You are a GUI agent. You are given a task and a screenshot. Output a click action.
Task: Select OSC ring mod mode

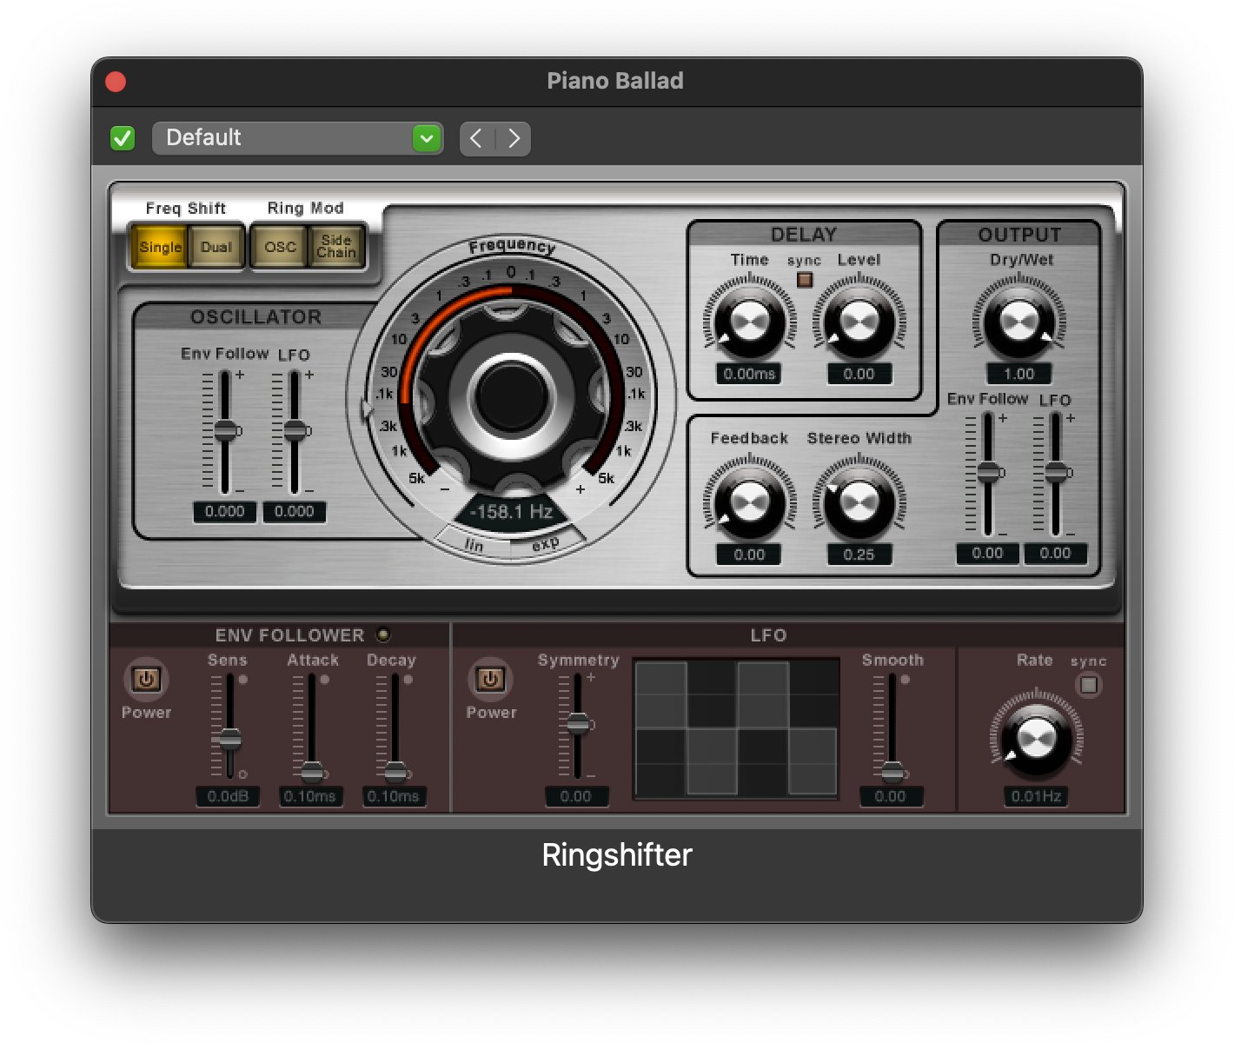[280, 247]
